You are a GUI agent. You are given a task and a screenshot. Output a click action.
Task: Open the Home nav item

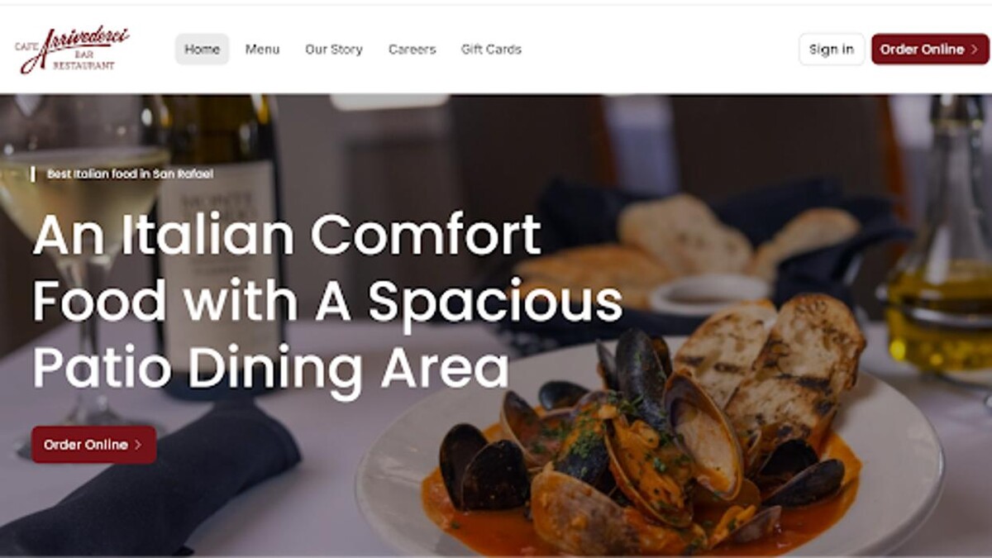(202, 50)
